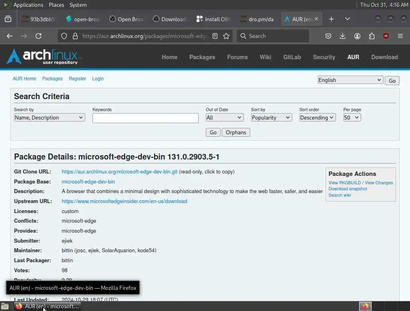Switch to the Download tab
Screen dimensions: 410x311
coord(169,19)
